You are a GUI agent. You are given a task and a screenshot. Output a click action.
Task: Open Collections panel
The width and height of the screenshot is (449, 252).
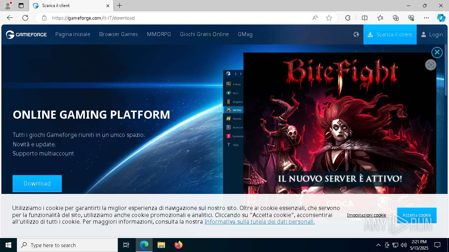coord(396,18)
